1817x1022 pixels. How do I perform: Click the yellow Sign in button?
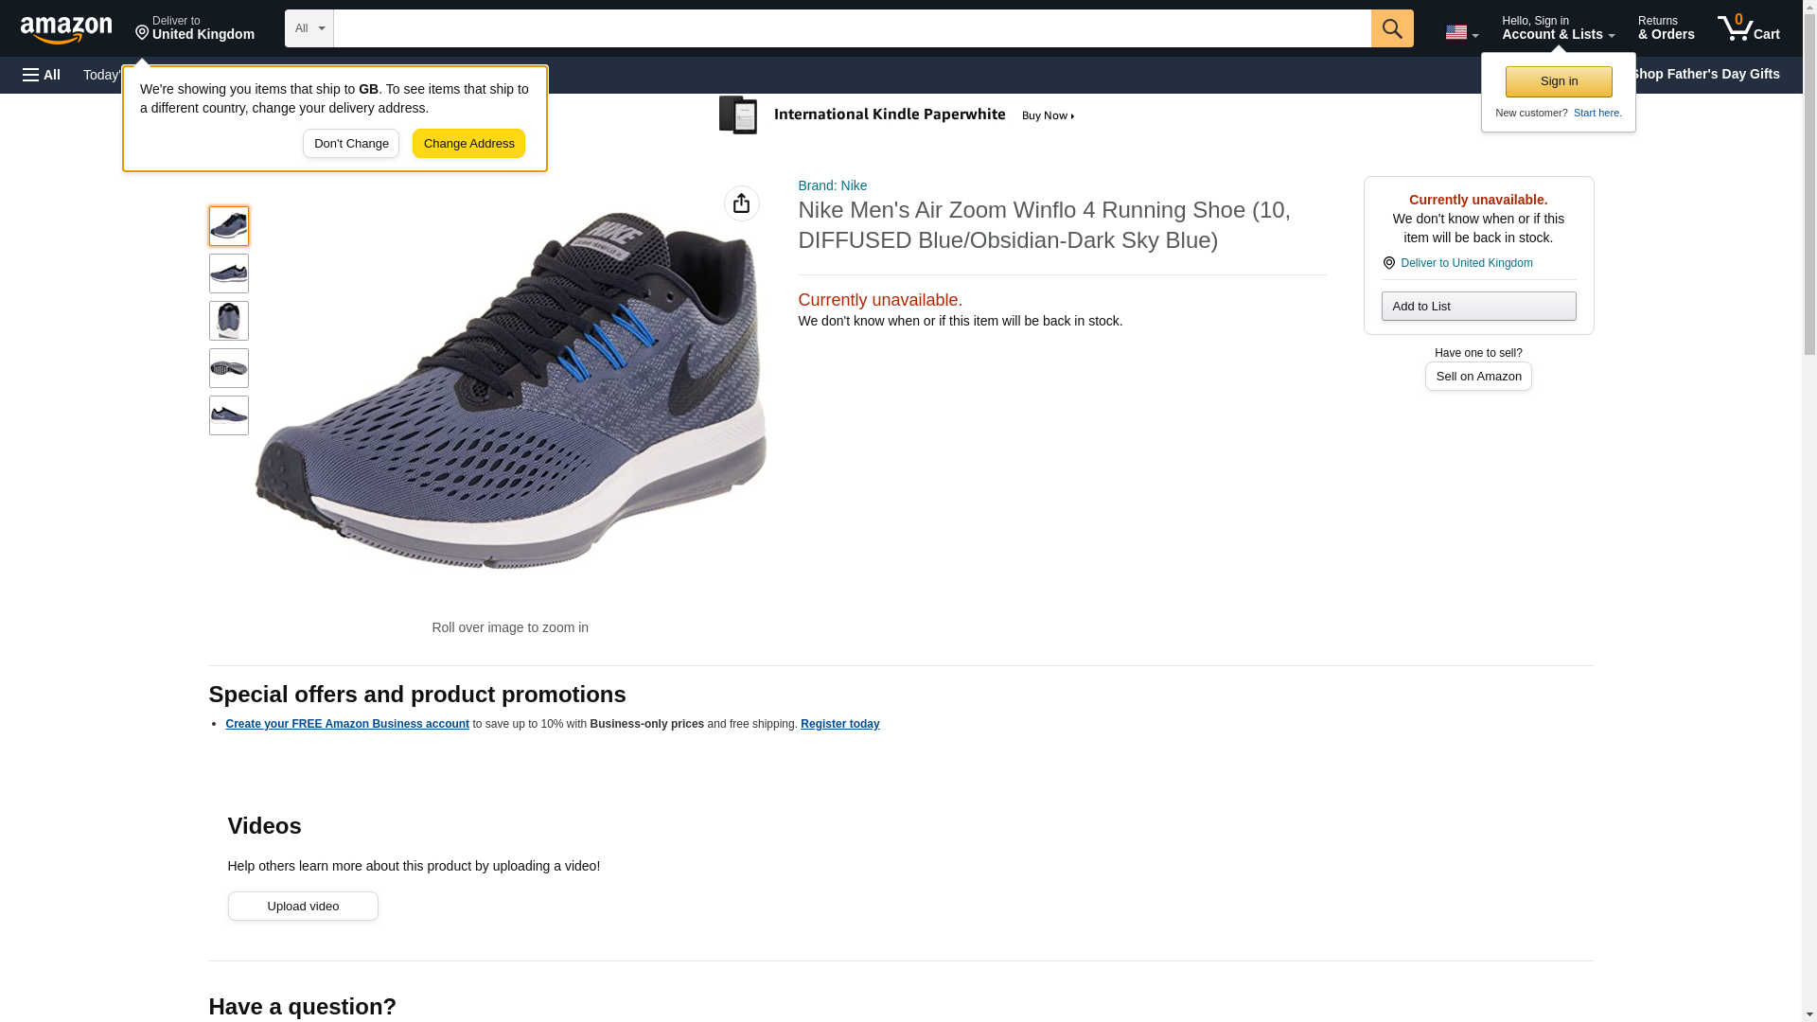pos(1558,81)
